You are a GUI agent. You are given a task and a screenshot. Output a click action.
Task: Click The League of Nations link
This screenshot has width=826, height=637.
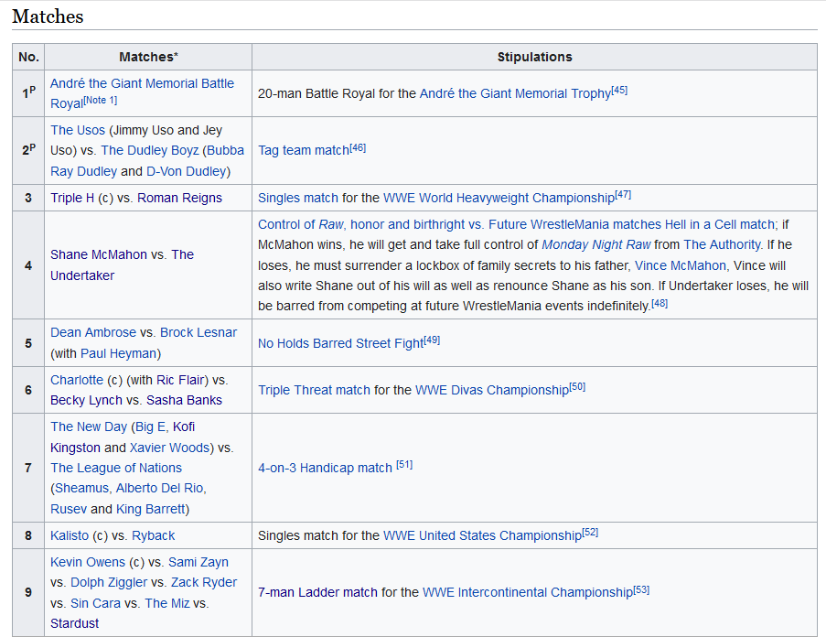(116, 468)
